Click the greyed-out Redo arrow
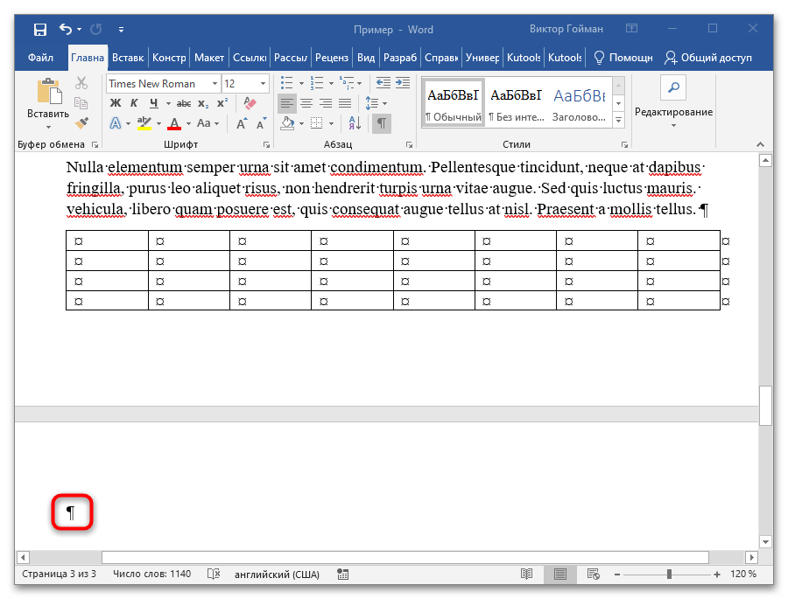 click(96, 29)
